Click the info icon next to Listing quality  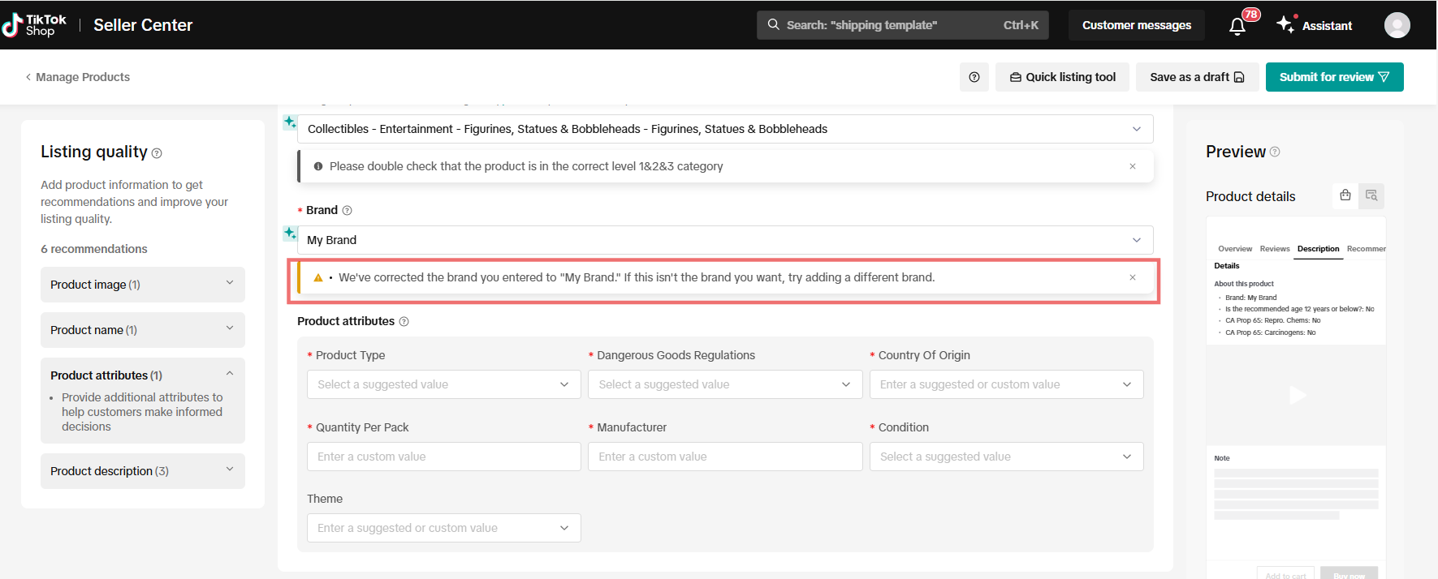pyautogui.click(x=157, y=153)
